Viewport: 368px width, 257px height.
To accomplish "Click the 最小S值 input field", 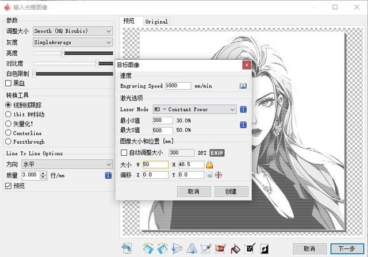I will pos(163,120).
